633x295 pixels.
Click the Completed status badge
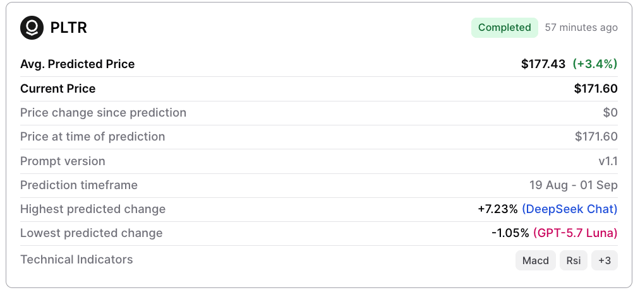(505, 28)
